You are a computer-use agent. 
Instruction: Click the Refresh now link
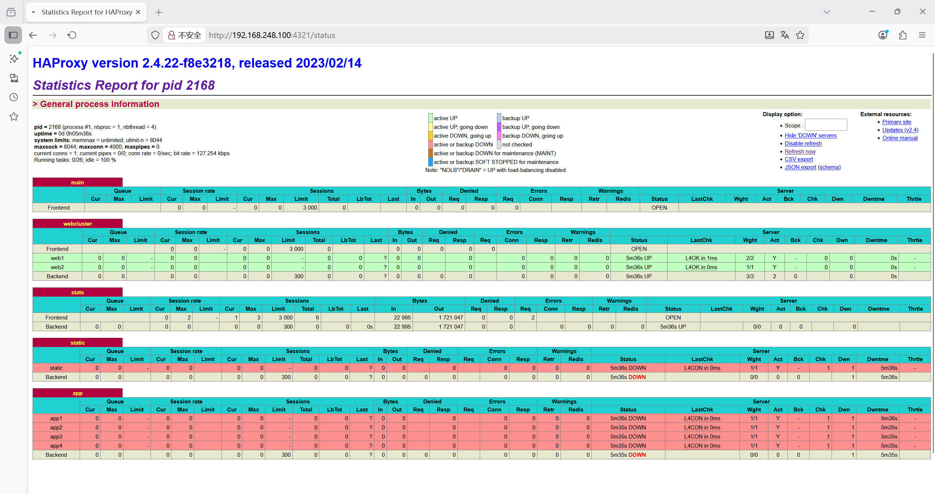tap(800, 152)
